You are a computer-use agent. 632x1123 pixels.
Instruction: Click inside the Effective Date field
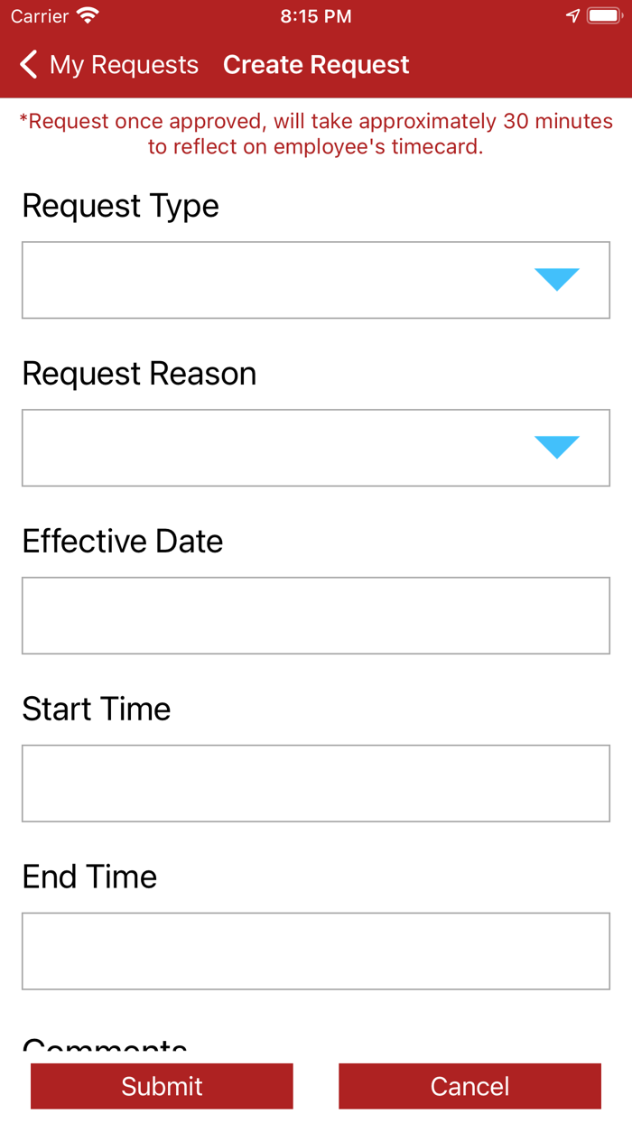pos(316,615)
